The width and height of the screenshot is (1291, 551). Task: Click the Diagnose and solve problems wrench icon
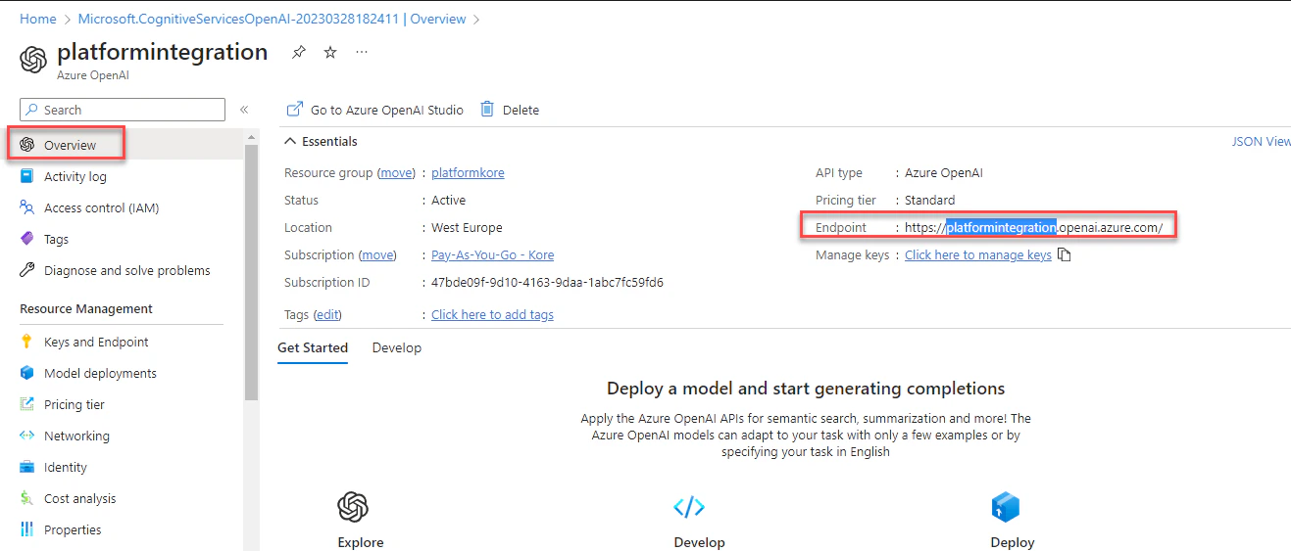pos(27,270)
